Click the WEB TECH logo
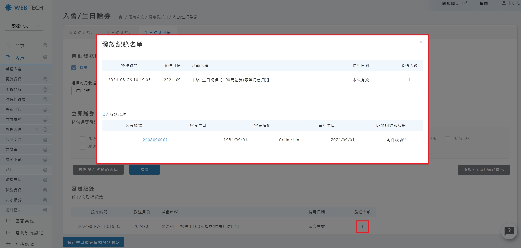 coord(24,8)
